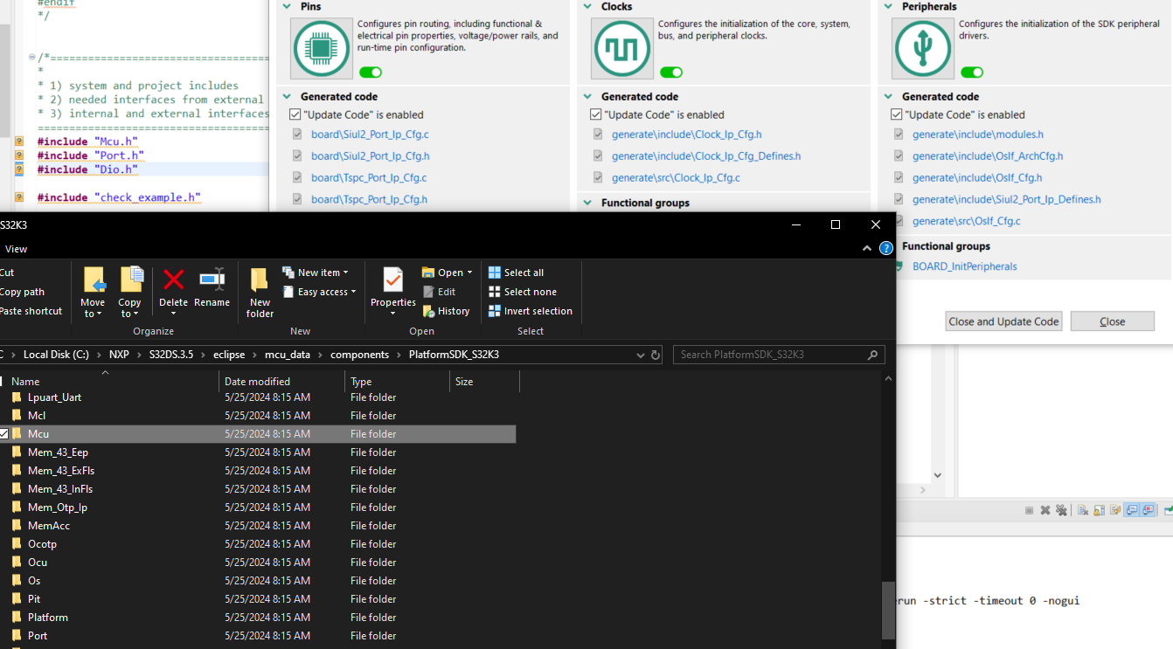Click the Peripherals USB icon
Image resolution: width=1173 pixels, height=649 pixels.
922,48
